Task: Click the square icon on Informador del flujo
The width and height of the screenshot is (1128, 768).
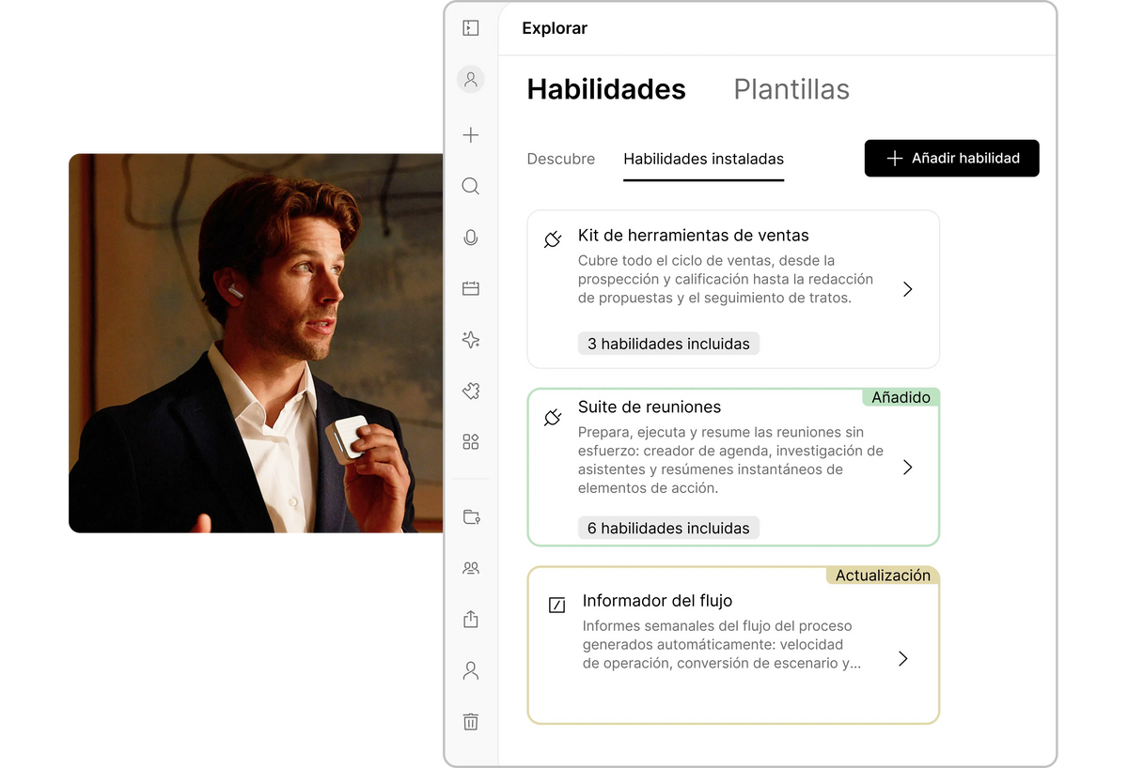Action: (x=556, y=605)
